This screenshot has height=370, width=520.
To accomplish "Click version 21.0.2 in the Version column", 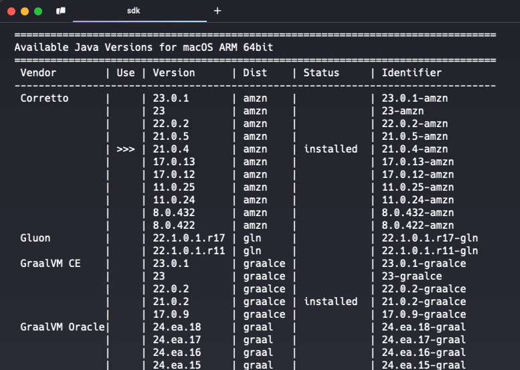I will click(x=171, y=301).
